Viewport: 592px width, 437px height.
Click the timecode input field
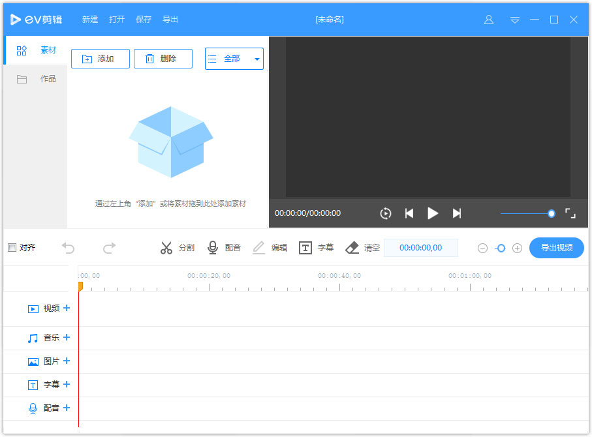(420, 248)
